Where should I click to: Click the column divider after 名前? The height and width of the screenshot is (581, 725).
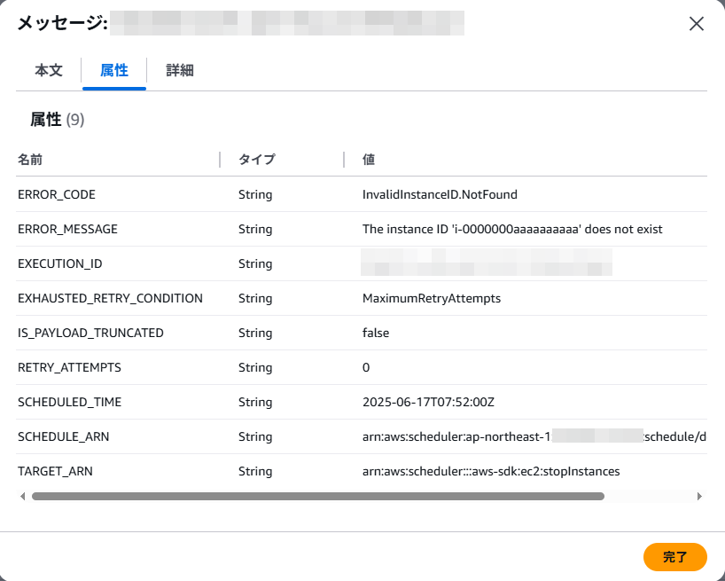(220, 160)
